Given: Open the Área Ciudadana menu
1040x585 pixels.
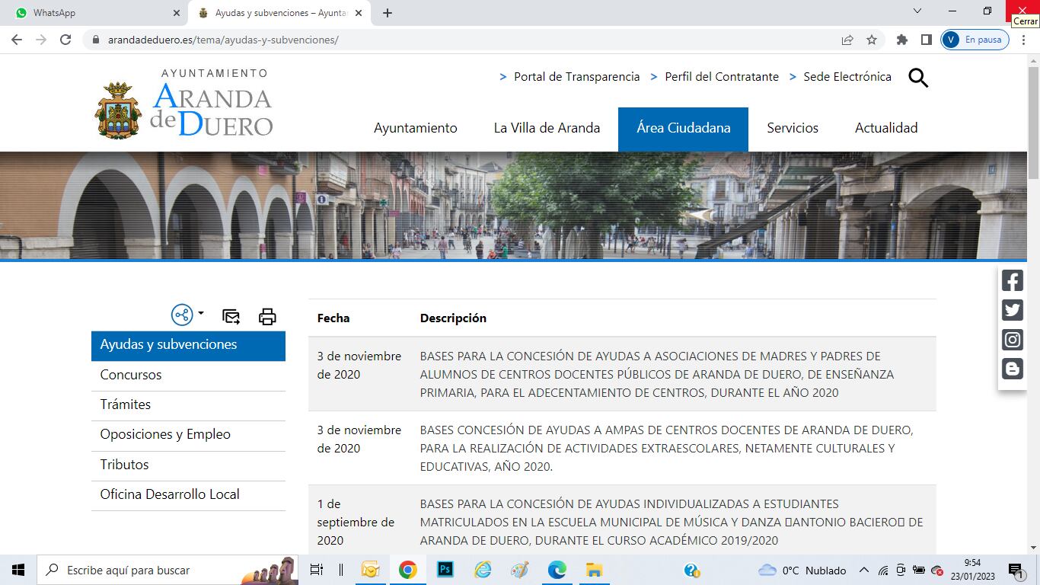Looking at the screenshot, I should pyautogui.click(x=683, y=129).
